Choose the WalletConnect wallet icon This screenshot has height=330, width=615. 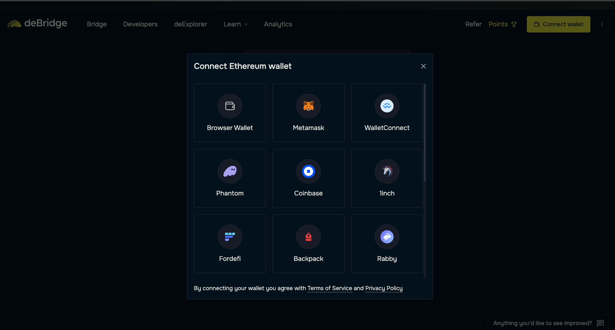387,106
